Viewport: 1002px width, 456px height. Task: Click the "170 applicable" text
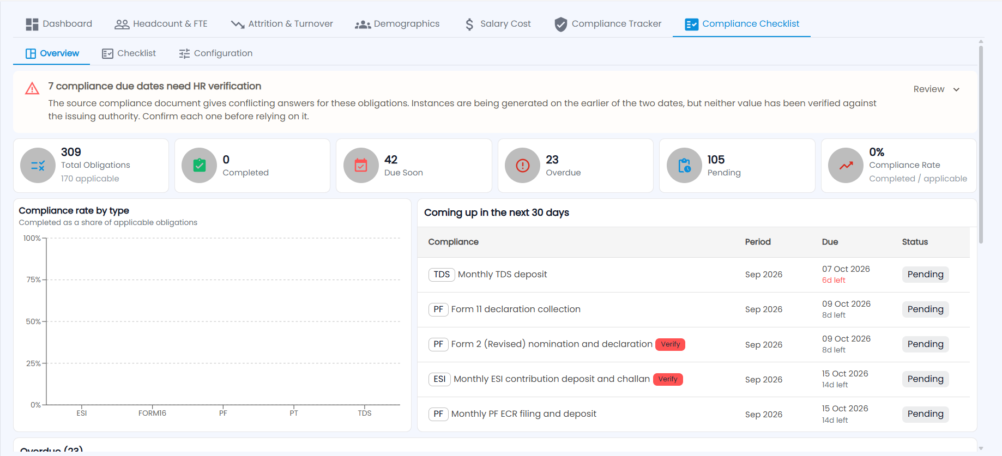(90, 179)
